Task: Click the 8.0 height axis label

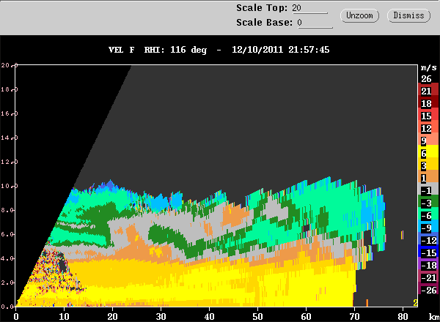Action: (7, 210)
